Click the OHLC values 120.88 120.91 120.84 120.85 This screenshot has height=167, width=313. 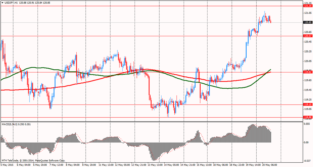[35, 3]
